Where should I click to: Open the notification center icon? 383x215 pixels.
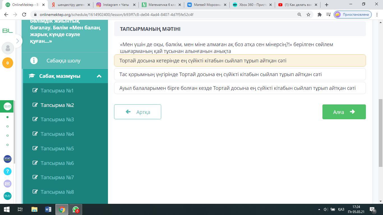[373, 209]
